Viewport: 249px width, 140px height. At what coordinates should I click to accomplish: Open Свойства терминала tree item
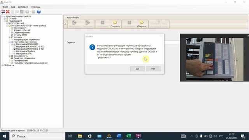click(24, 58)
